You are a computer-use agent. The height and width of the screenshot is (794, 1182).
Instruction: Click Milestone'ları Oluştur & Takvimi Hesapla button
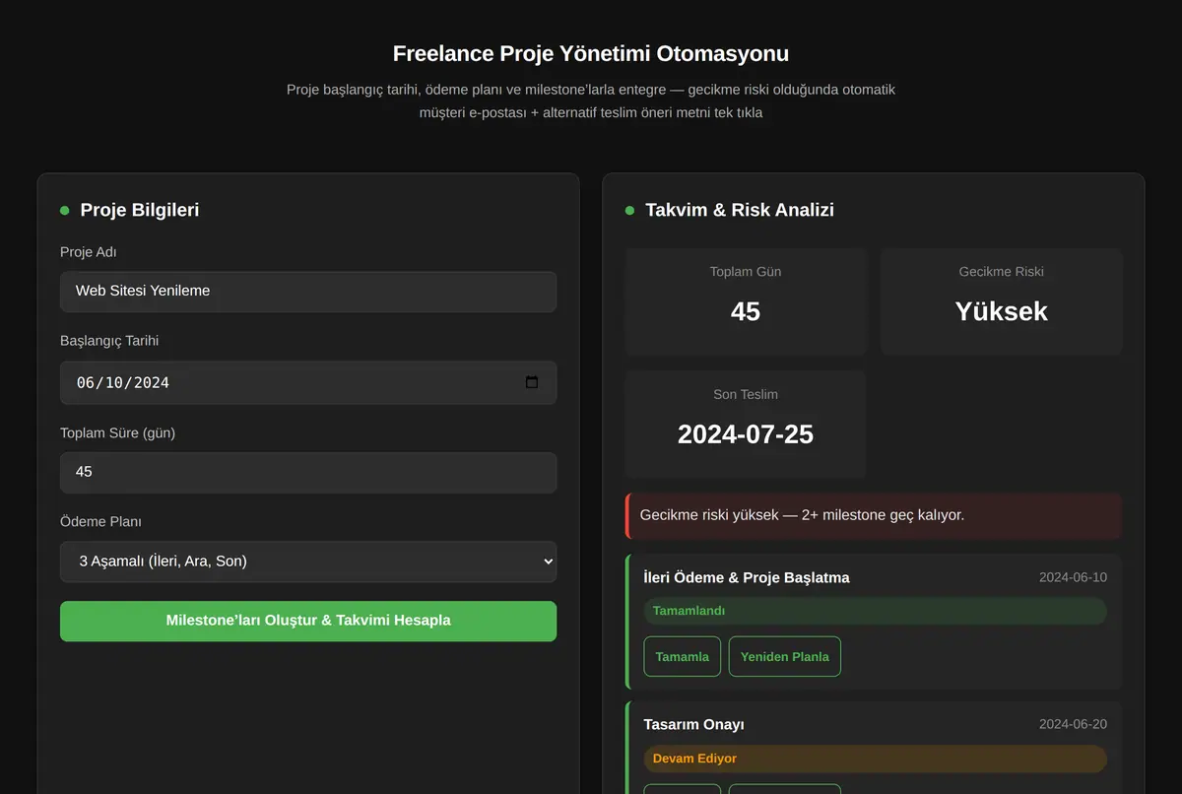tap(308, 621)
